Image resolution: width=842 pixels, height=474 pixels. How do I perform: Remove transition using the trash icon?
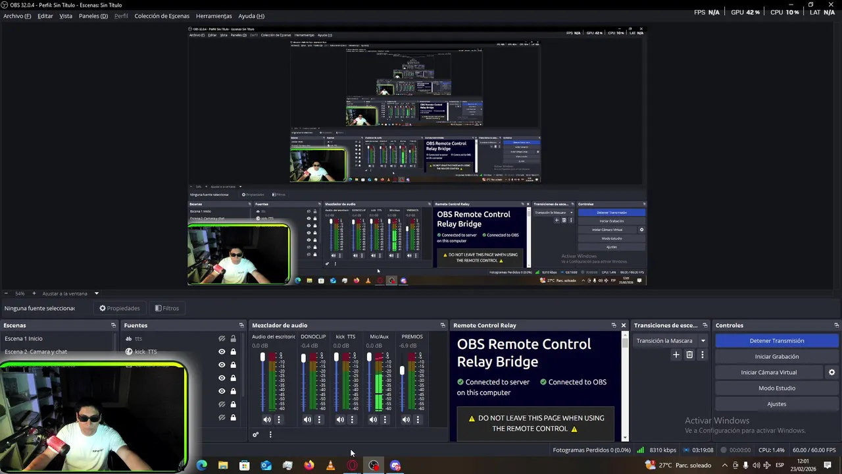coord(689,355)
